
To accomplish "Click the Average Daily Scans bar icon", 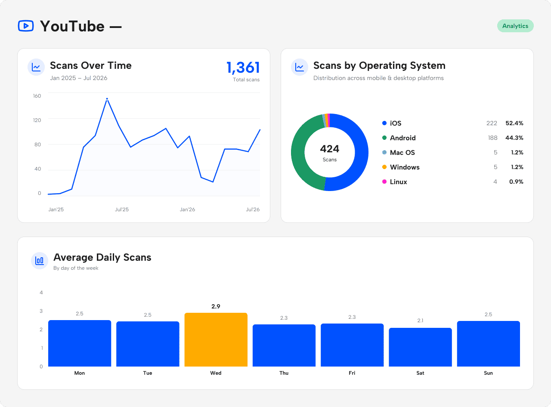I will pos(40,261).
